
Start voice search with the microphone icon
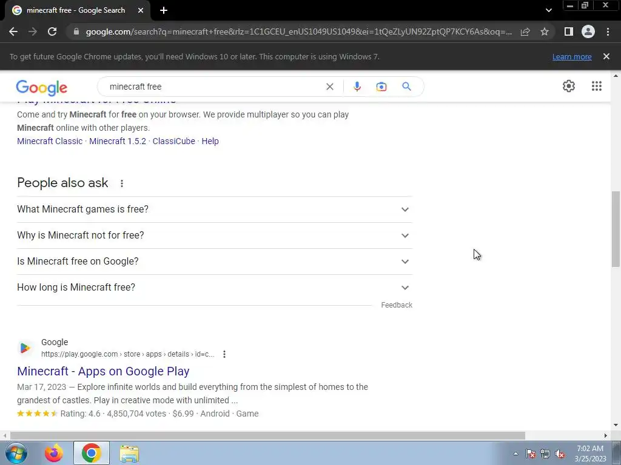click(x=357, y=87)
